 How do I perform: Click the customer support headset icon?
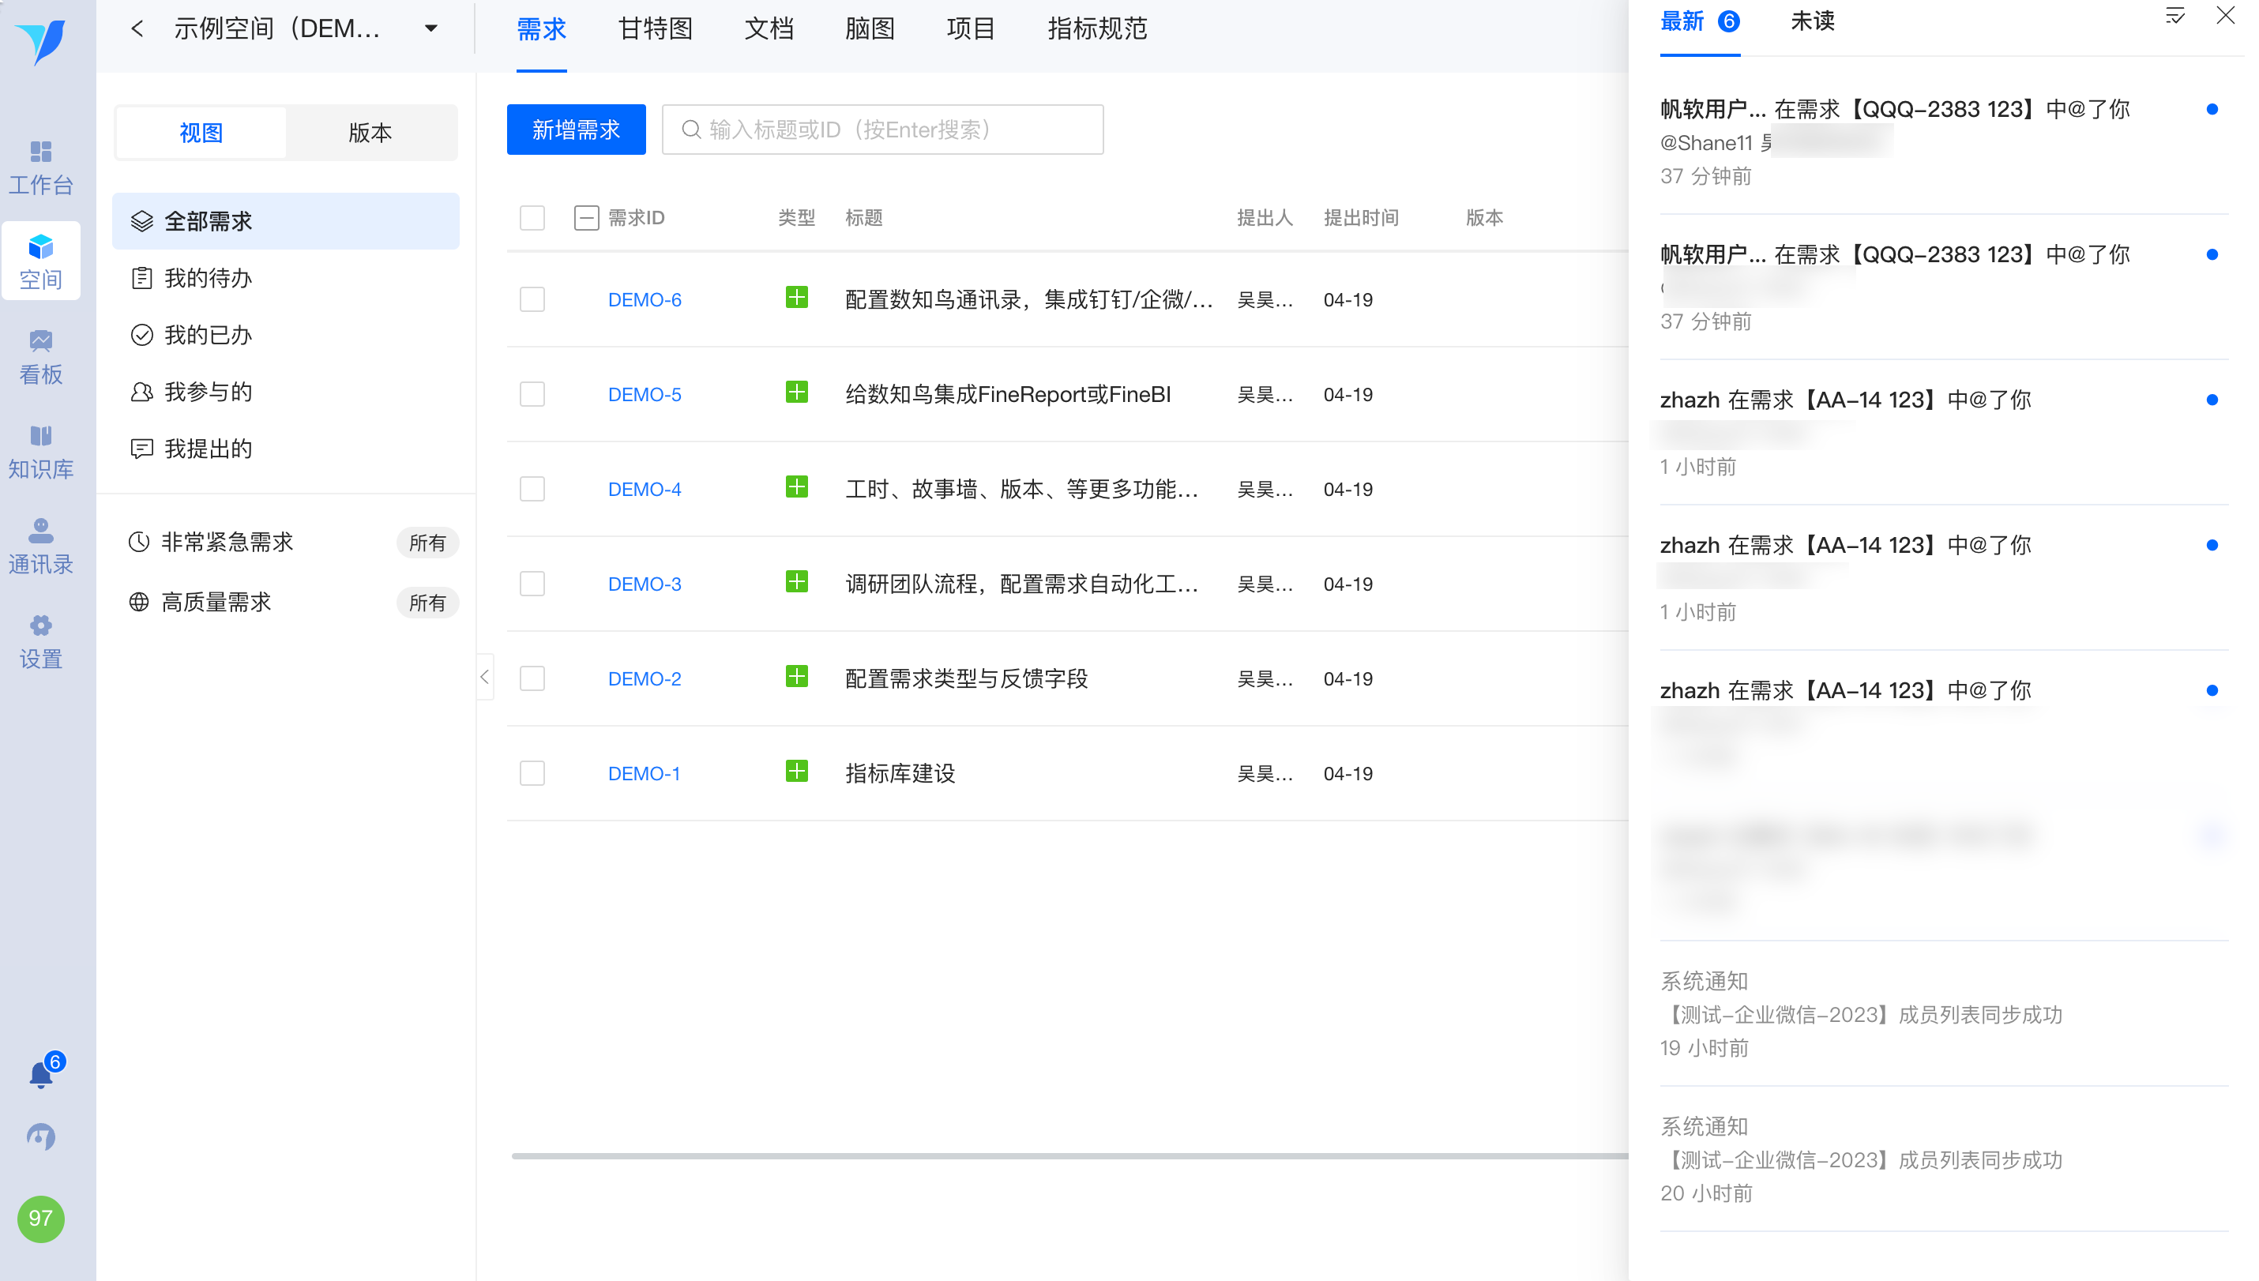tap(40, 1136)
